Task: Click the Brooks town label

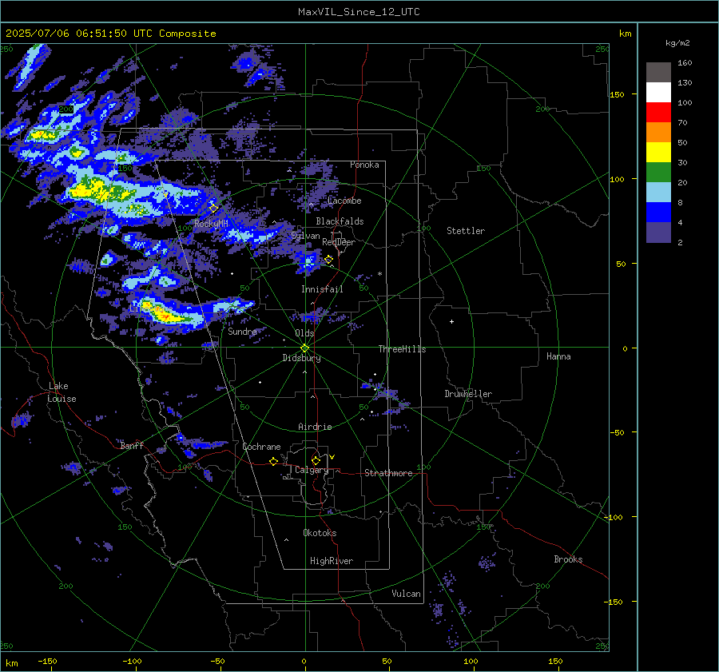Action: point(568,559)
